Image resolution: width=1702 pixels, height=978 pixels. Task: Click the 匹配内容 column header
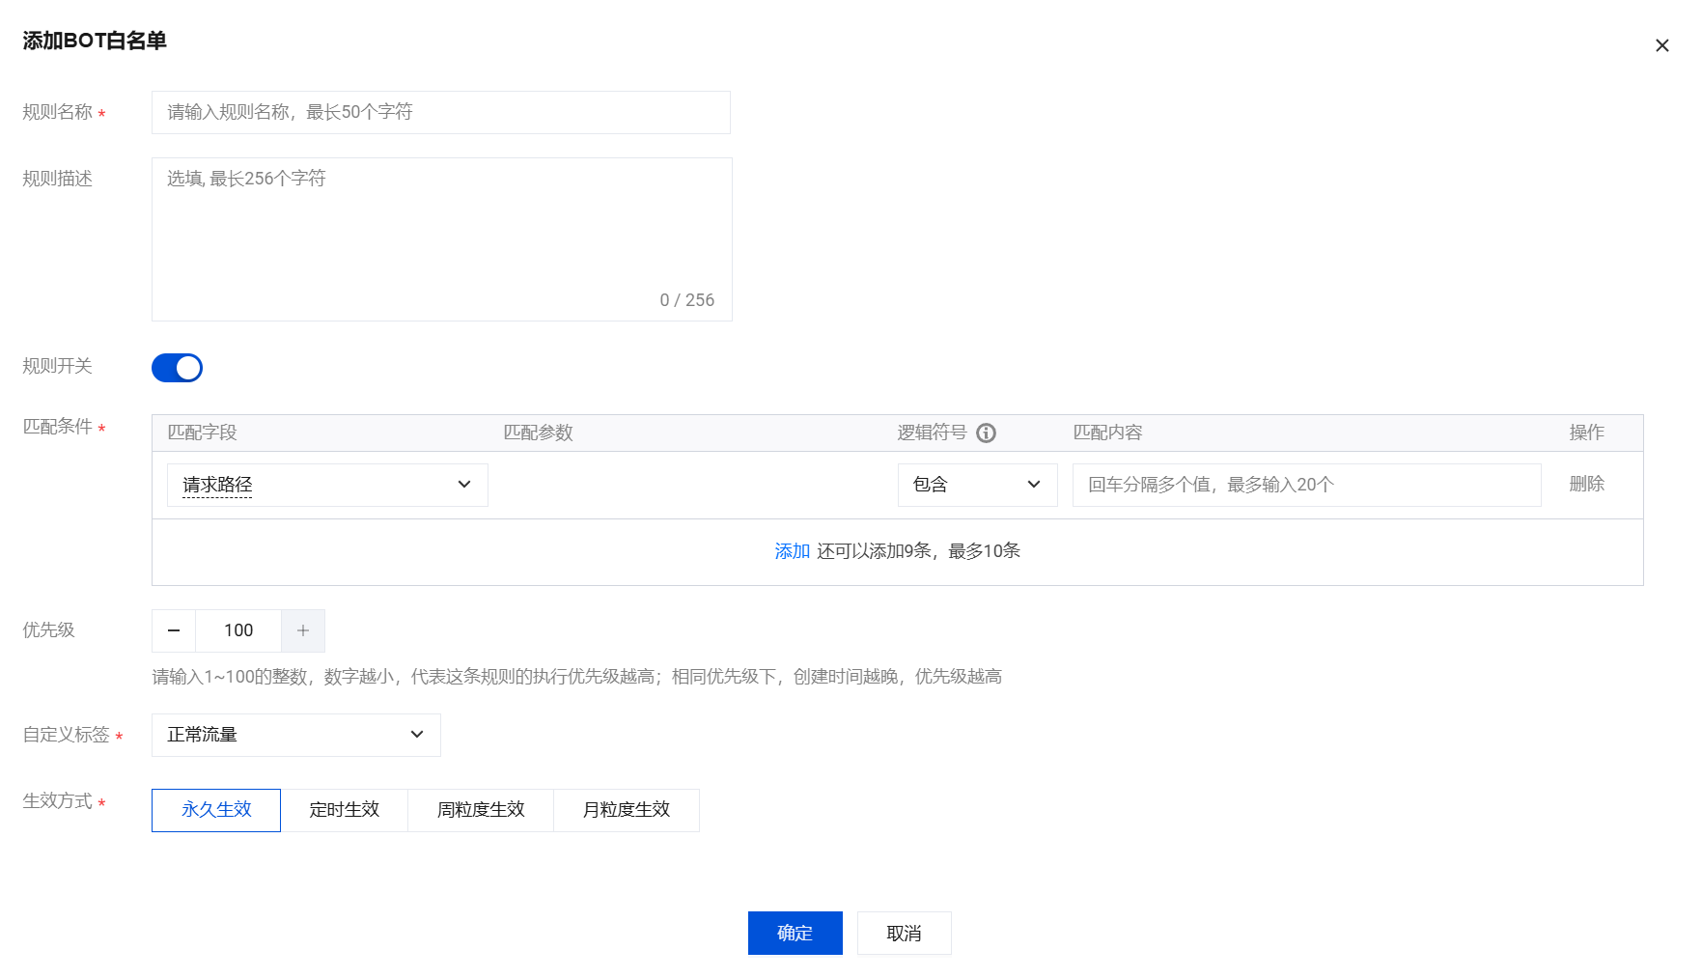(x=1107, y=433)
